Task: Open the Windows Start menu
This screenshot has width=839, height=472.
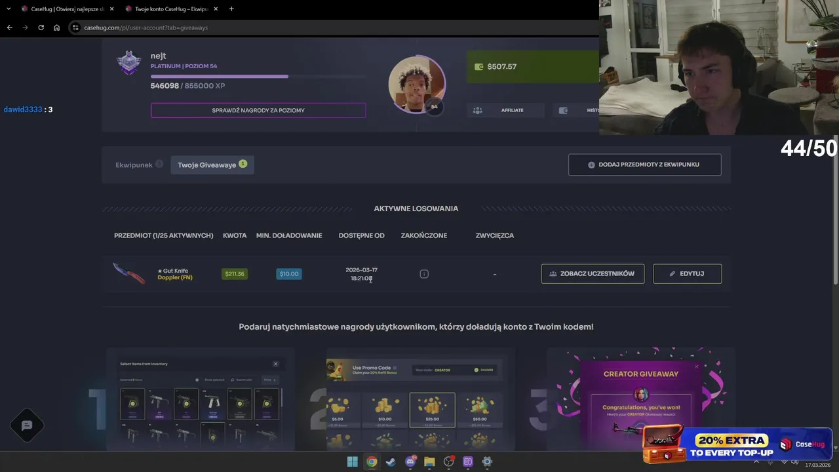Action: pyautogui.click(x=353, y=462)
